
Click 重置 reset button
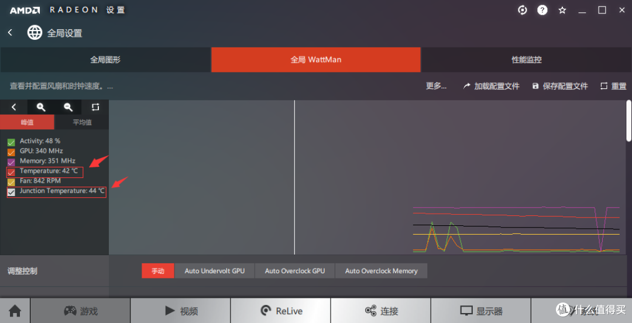pyautogui.click(x=613, y=86)
